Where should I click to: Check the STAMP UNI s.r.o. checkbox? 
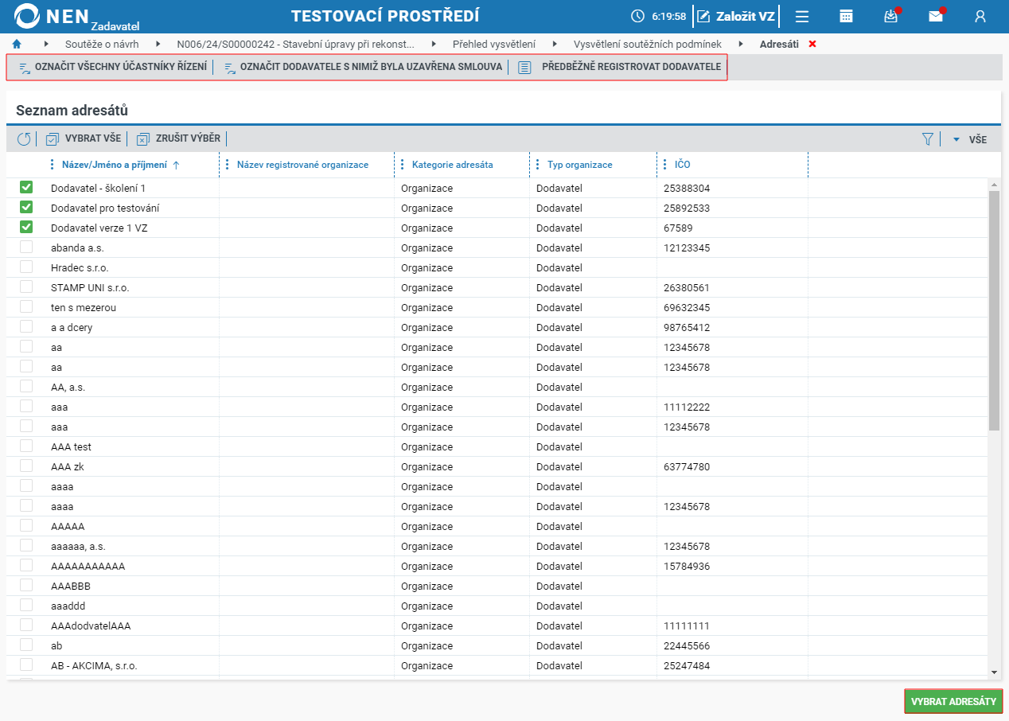(x=26, y=286)
